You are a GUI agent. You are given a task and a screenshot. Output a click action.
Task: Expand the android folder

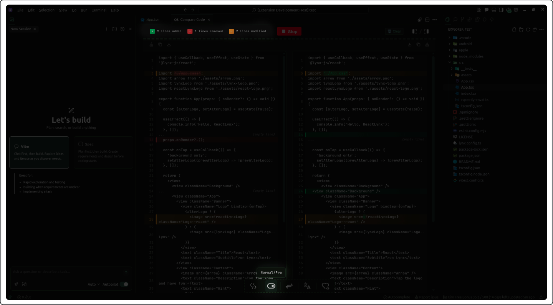point(465,44)
